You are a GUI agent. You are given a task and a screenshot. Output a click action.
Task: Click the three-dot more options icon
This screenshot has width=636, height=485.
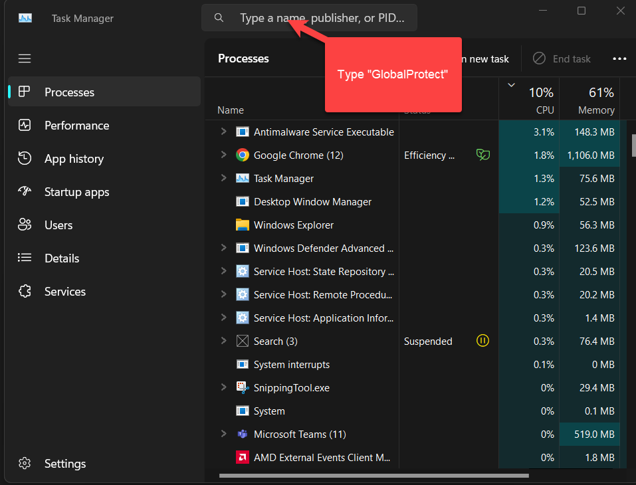tap(619, 59)
